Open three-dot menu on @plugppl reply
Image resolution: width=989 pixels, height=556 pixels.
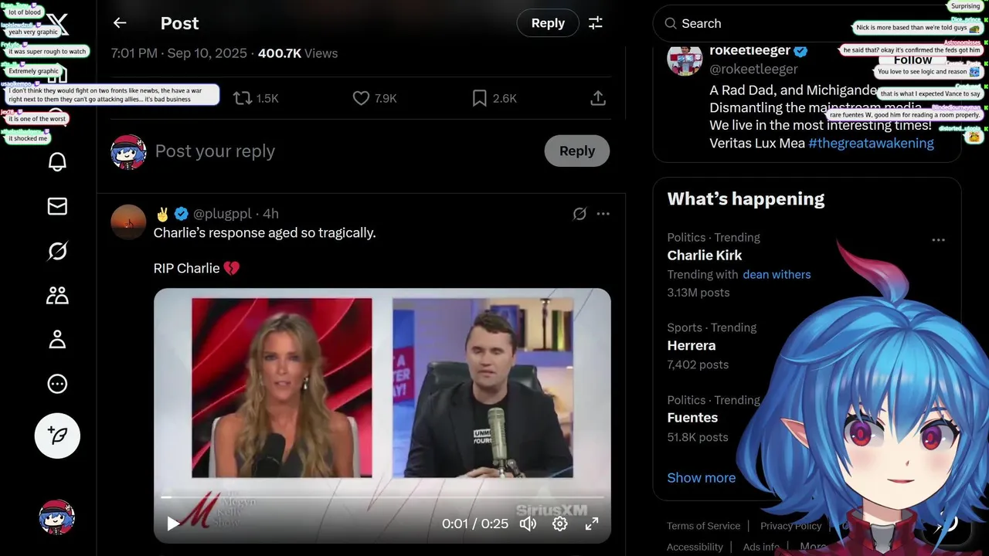603,214
